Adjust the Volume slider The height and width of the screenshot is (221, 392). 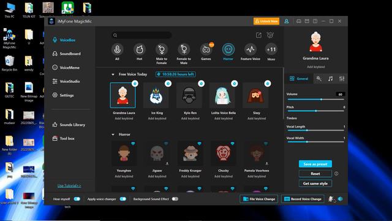[x=316, y=99]
